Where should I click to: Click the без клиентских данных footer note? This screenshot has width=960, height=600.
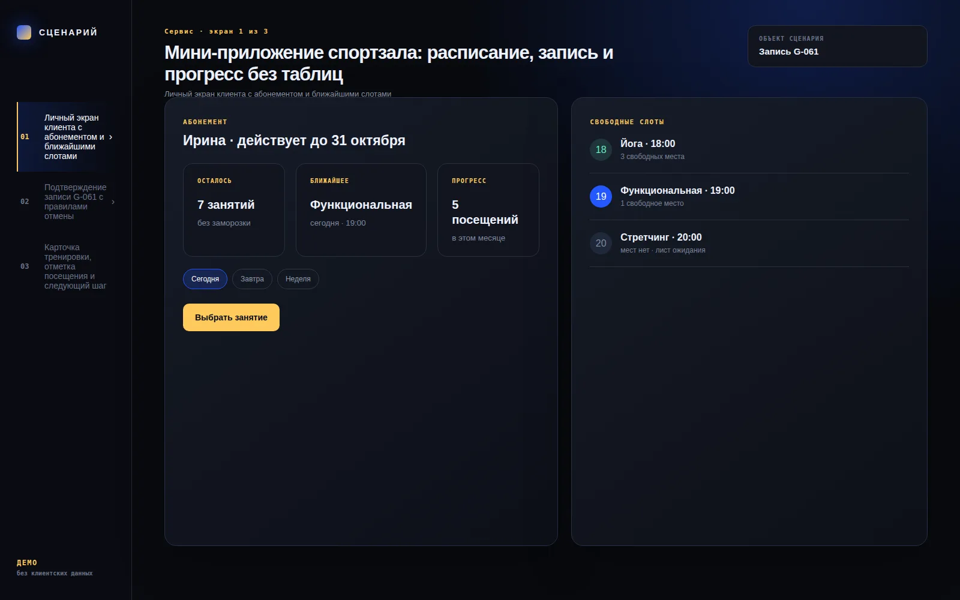(x=55, y=574)
